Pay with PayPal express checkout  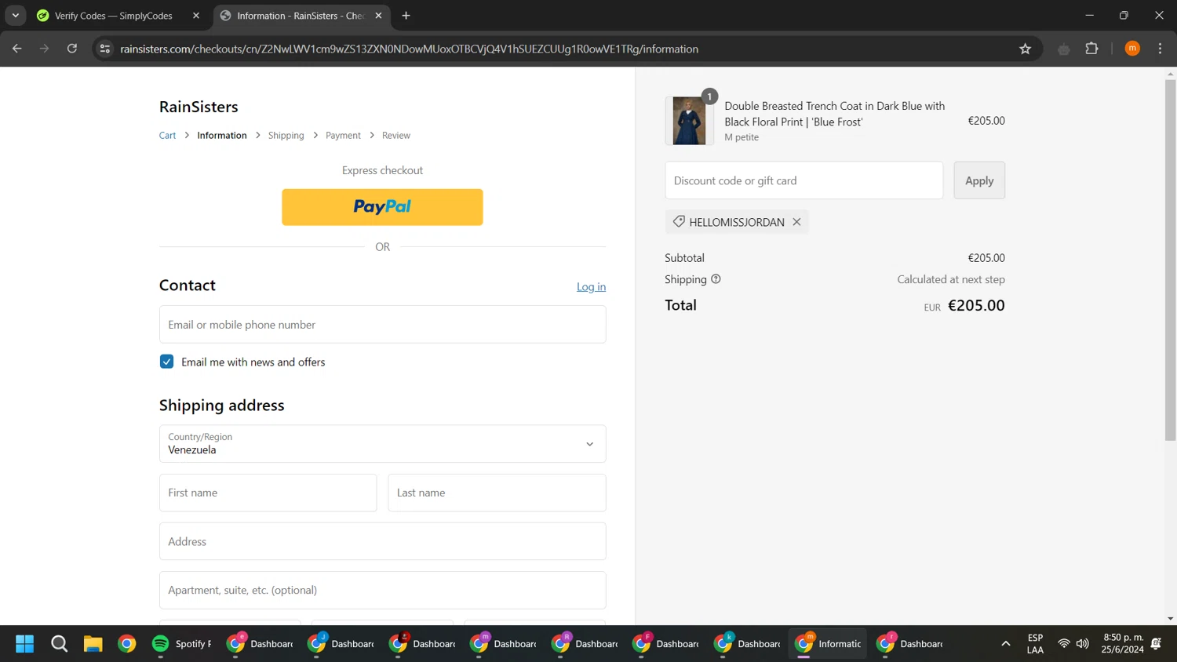[x=382, y=207]
